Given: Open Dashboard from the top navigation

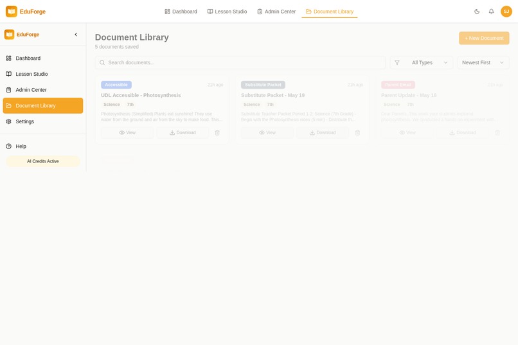Looking at the screenshot, I should [x=181, y=12].
